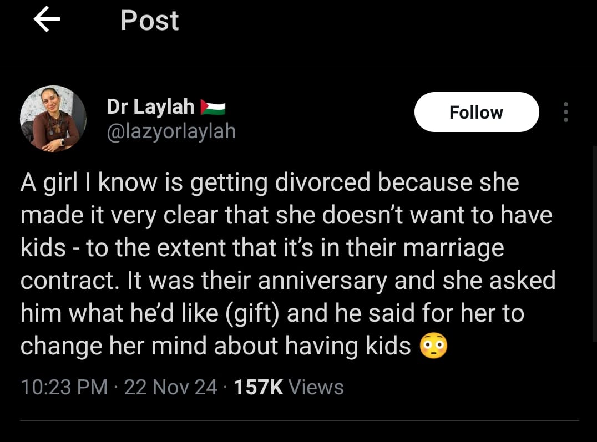The height and width of the screenshot is (442, 597).
Task: View the 157K count number
Action: pos(258,387)
